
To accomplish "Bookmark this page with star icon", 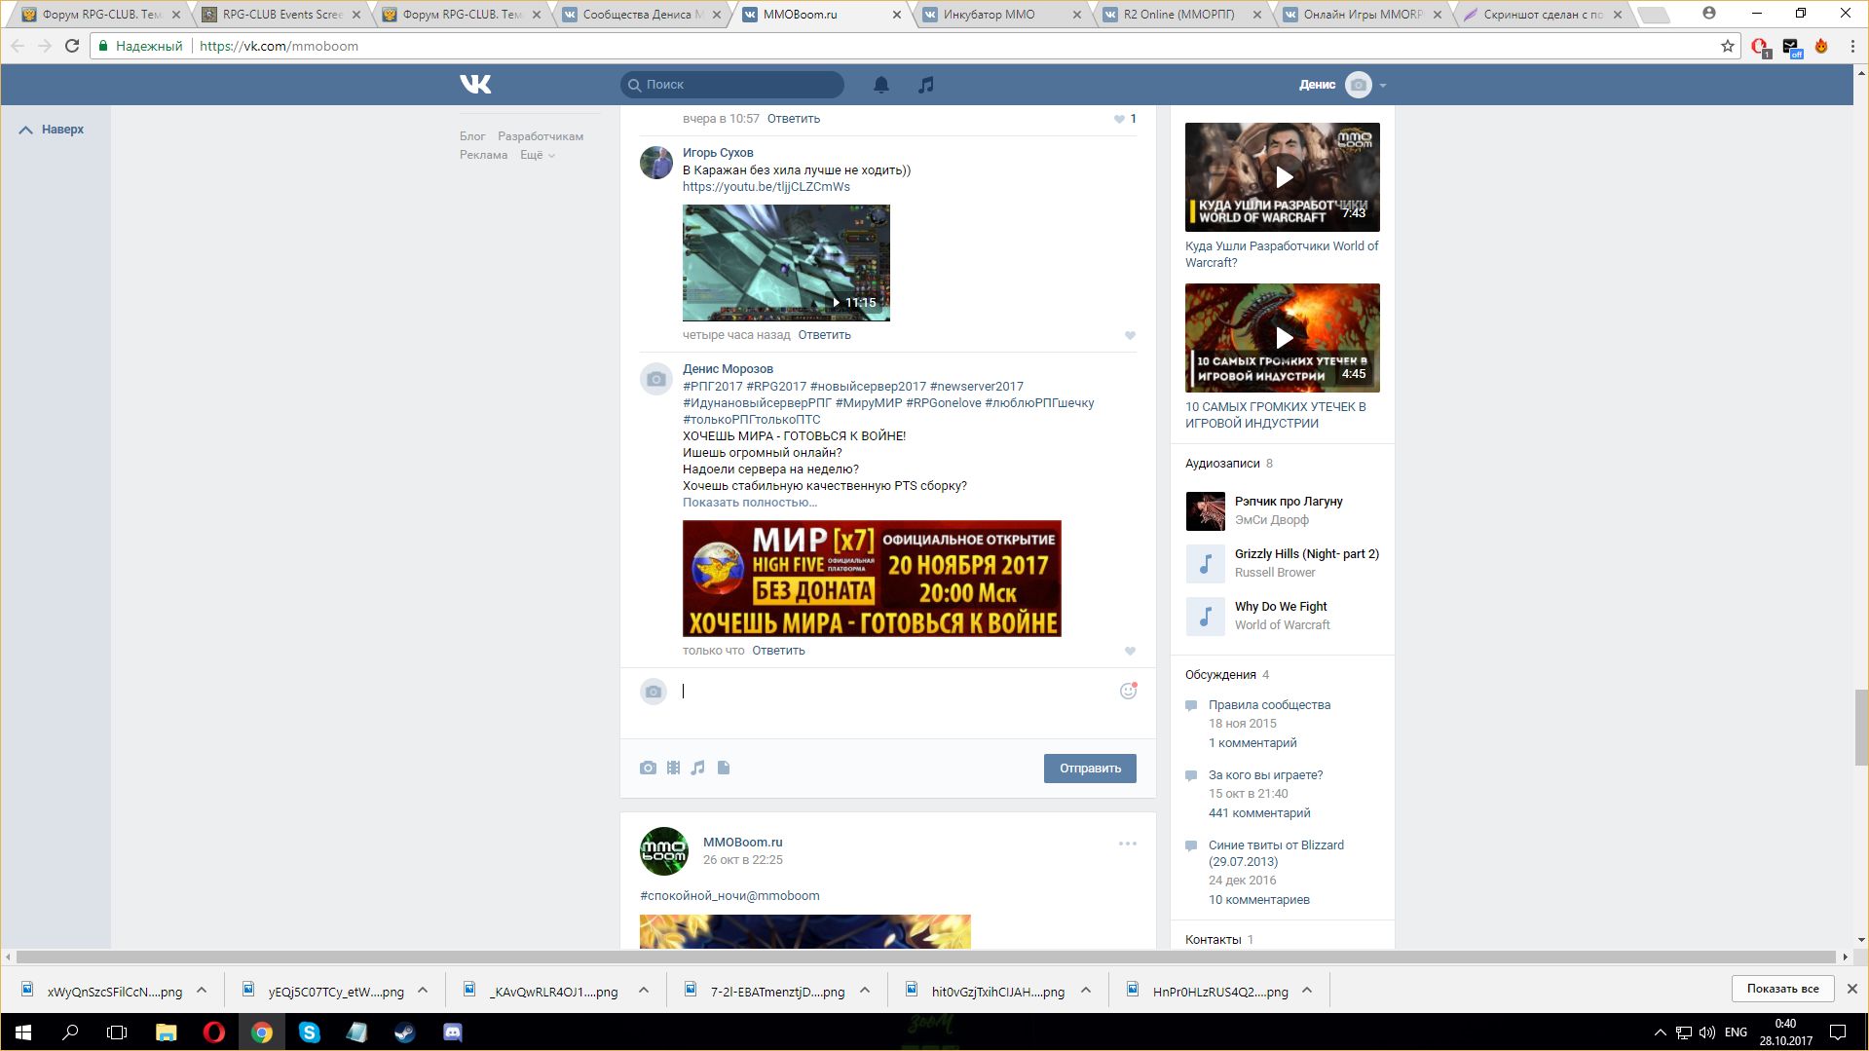I will [1728, 46].
